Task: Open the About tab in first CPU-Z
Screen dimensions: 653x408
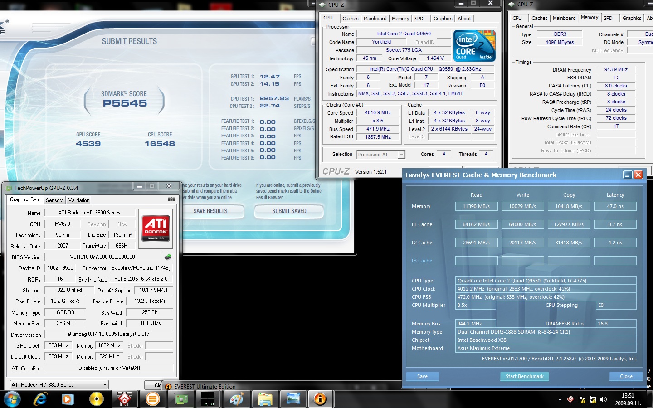Action: [464, 19]
